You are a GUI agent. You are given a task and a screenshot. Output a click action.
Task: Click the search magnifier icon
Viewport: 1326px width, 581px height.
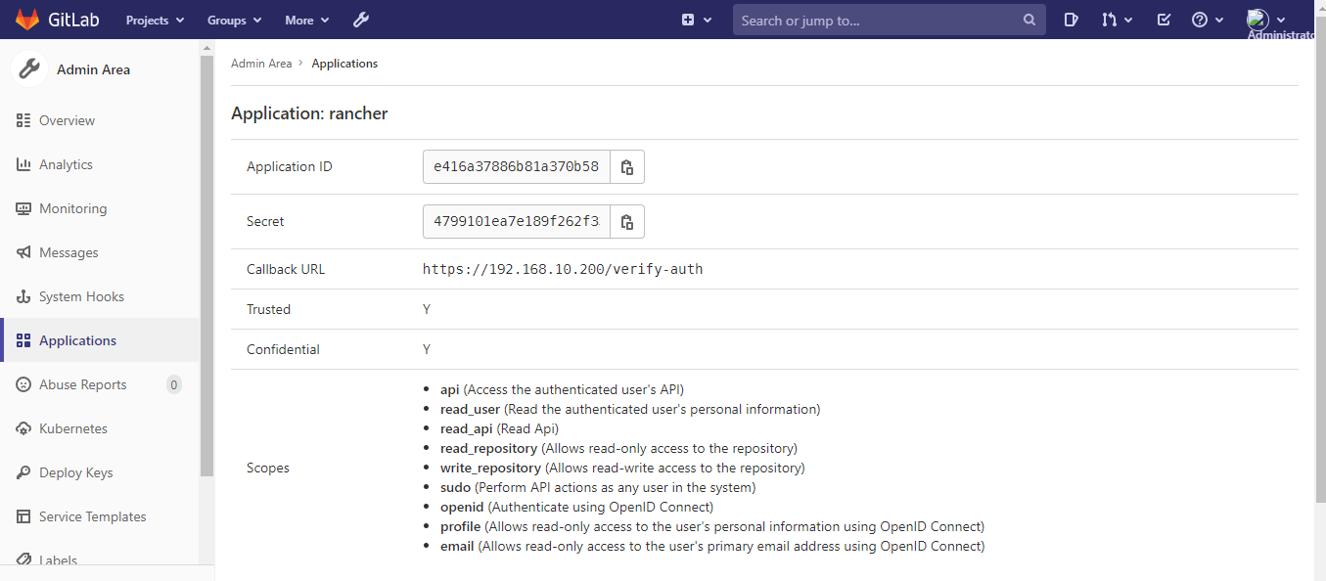(x=1029, y=20)
